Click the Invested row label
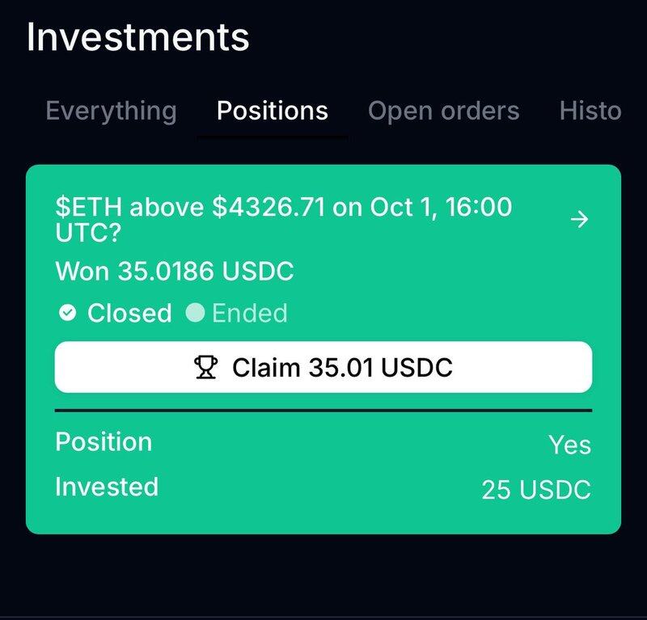 (x=107, y=487)
